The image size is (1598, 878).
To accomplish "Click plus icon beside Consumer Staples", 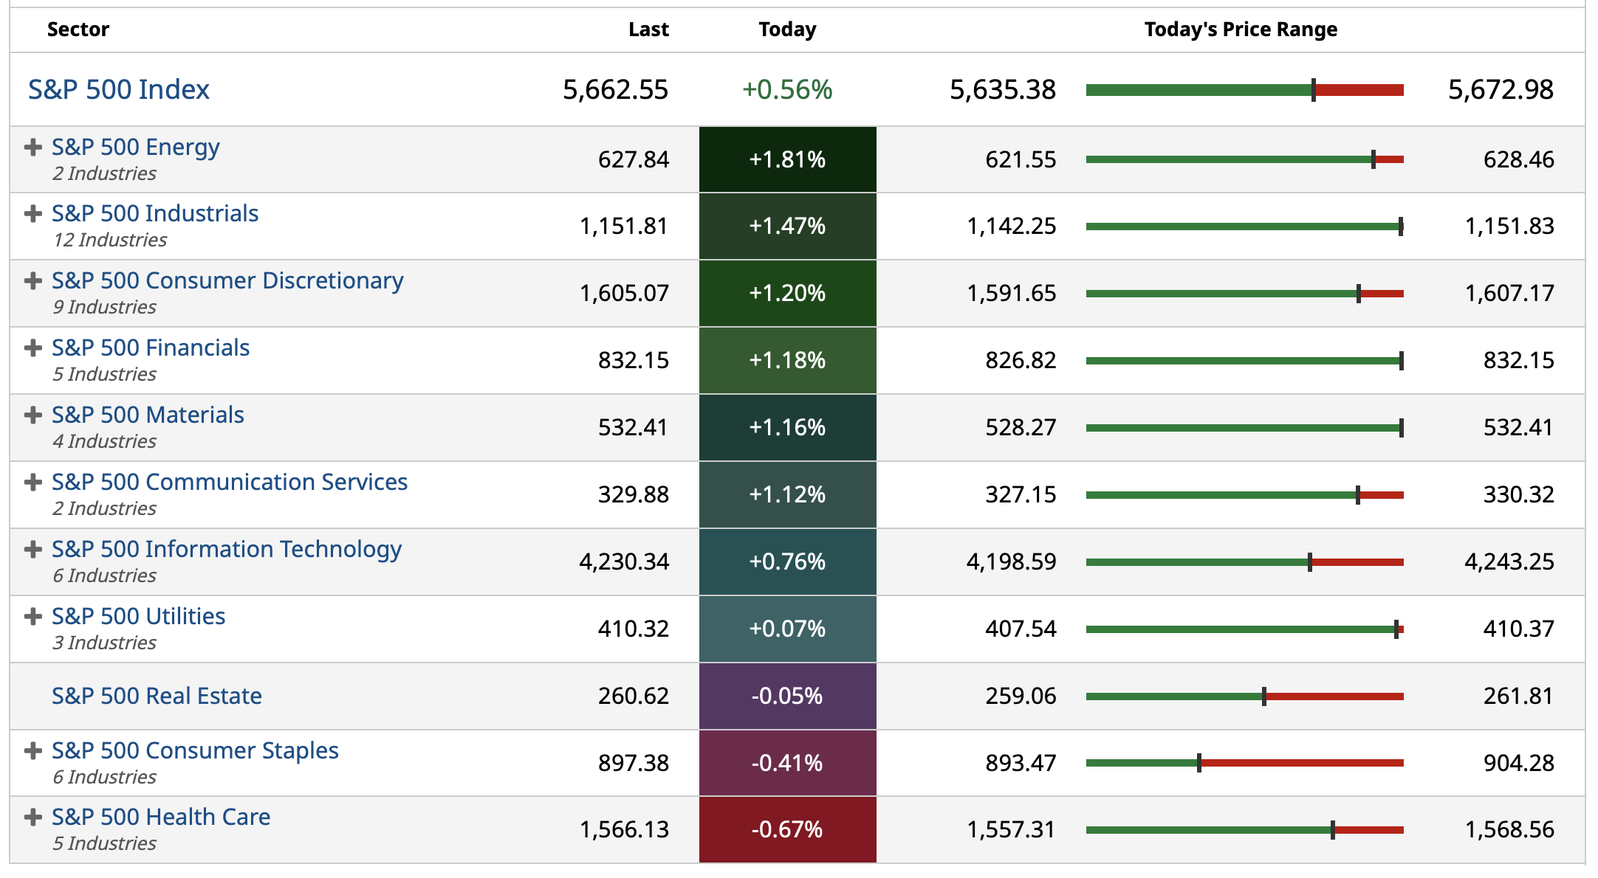I will [x=32, y=750].
